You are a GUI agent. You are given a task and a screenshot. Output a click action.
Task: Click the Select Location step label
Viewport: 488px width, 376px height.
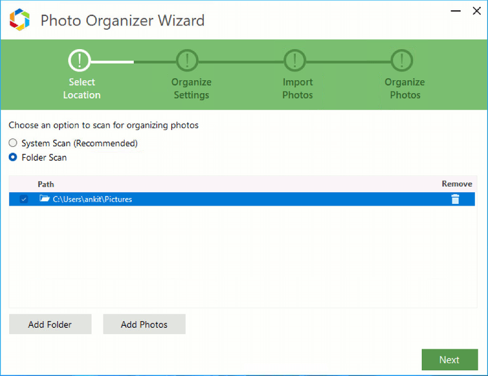(x=82, y=88)
